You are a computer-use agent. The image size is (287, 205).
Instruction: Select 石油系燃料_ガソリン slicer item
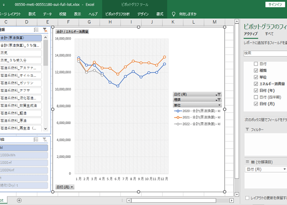21,83
